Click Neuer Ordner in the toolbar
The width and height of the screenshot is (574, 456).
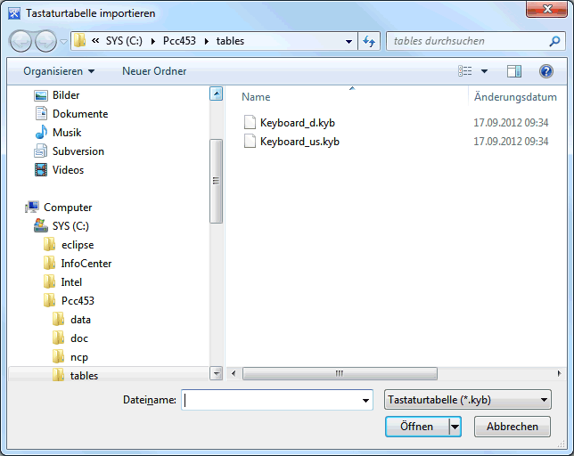pyautogui.click(x=154, y=71)
